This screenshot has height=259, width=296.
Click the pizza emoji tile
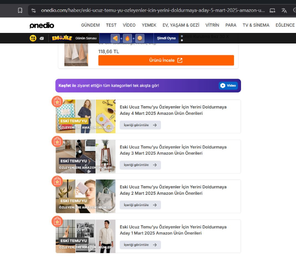pyautogui.click(x=115, y=38)
